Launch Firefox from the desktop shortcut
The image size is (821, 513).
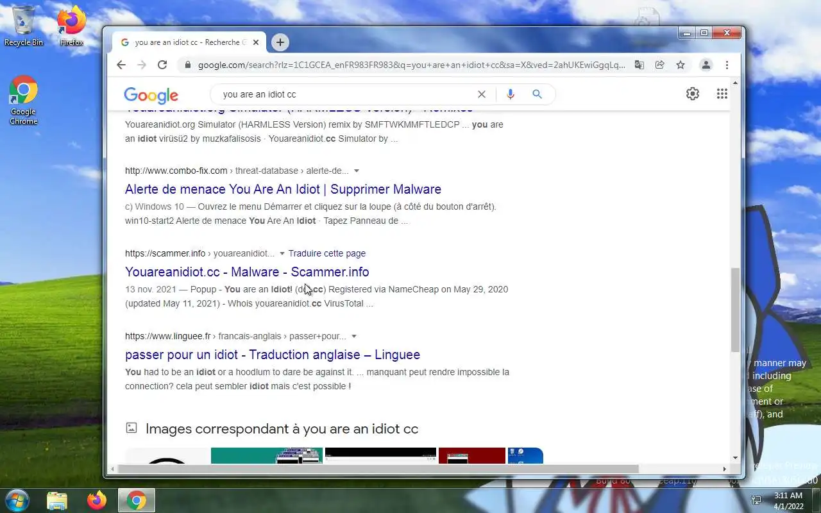coord(71,26)
